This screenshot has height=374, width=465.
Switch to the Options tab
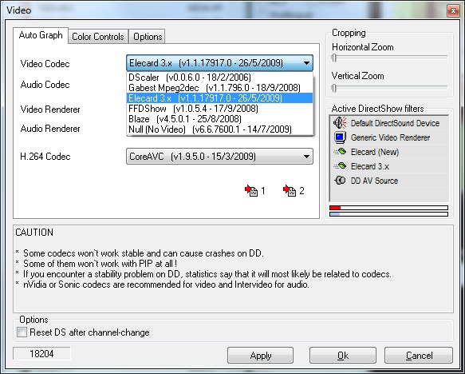point(148,37)
